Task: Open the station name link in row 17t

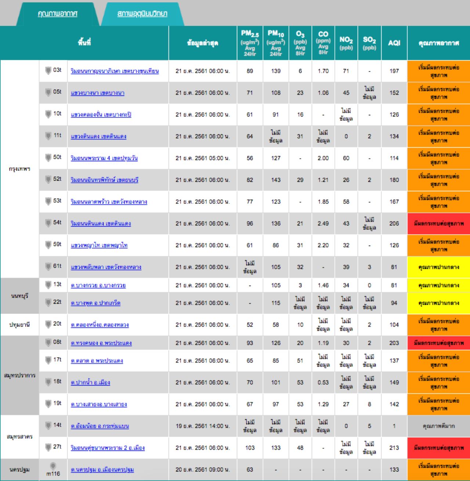Action: [x=97, y=361]
